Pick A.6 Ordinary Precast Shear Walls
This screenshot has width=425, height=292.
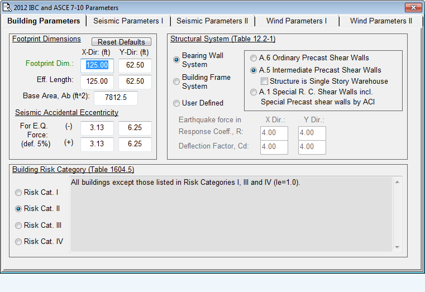point(254,58)
